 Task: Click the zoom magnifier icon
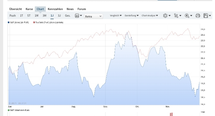coord(187,16)
